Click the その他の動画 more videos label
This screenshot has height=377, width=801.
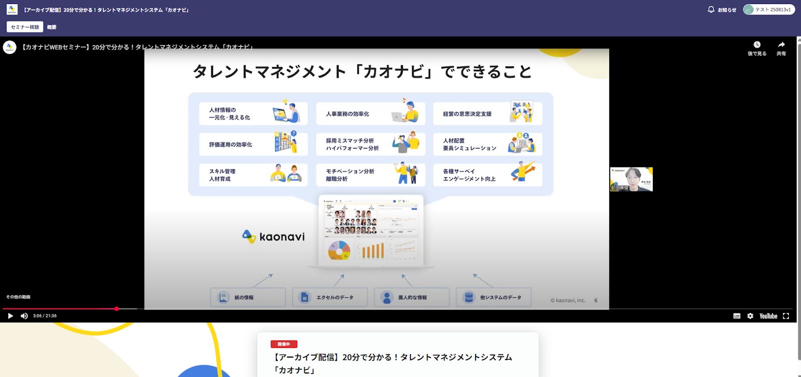tap(18, 297)
